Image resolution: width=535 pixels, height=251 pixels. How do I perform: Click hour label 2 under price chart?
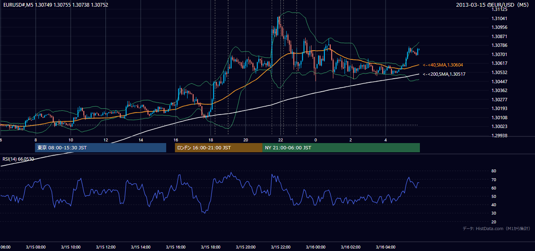(x=351, y=140)
